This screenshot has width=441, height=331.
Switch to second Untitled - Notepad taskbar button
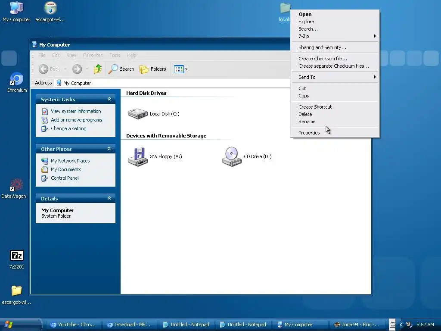click(x=243, y=325)
